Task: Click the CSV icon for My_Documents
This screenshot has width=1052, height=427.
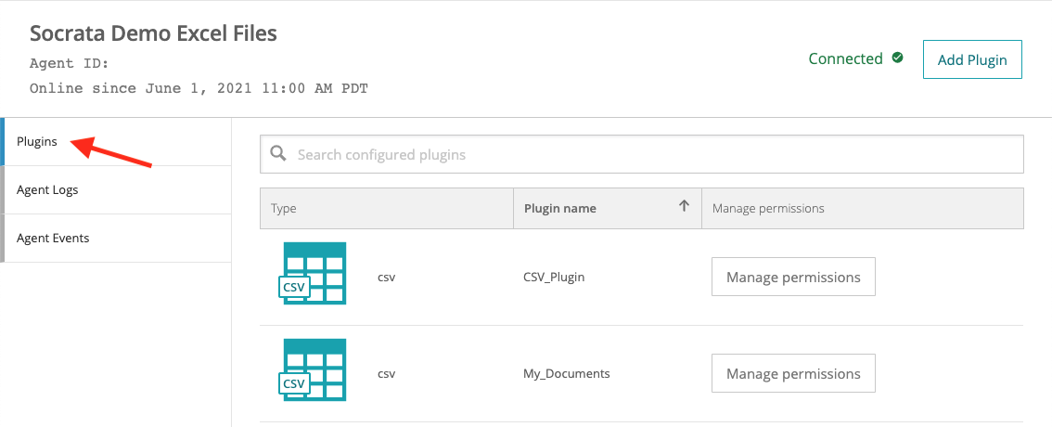Action: coord(314,370)
